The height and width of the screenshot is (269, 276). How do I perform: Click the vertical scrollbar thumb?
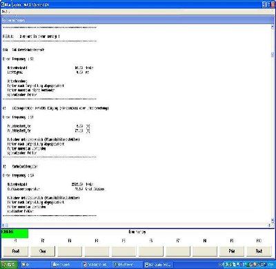[273, 54]
